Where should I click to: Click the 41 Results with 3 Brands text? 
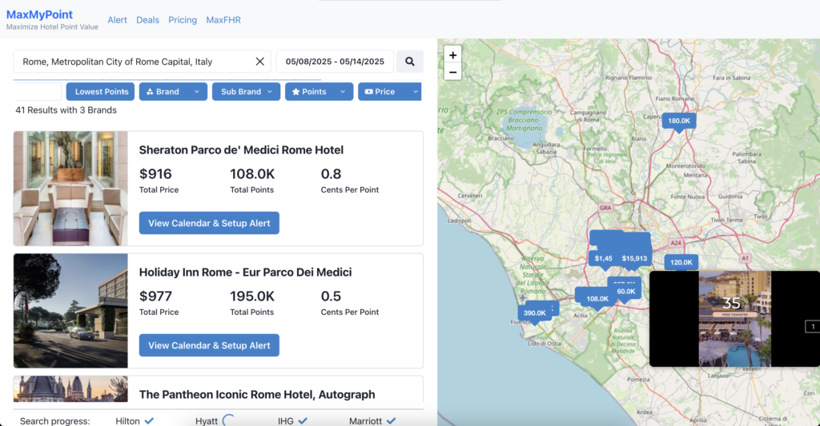pos(66,110)
